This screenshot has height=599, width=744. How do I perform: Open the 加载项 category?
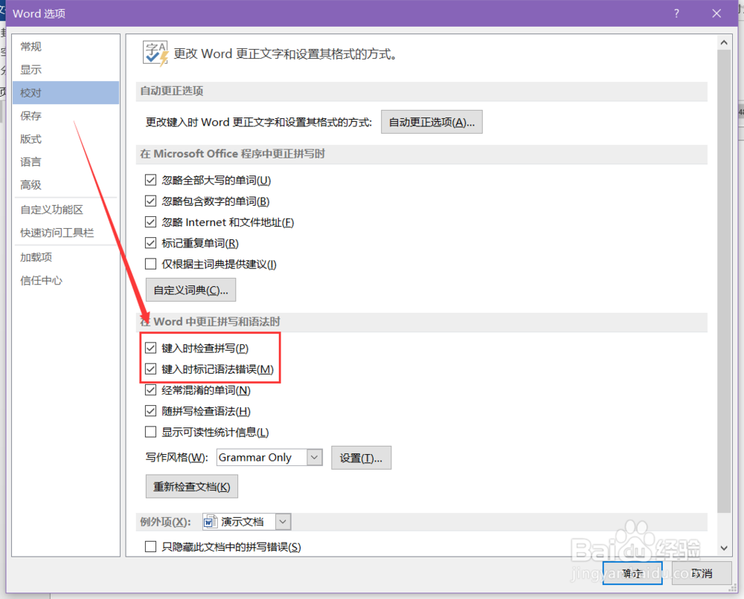pyautogui.click(x=66, y=257)
